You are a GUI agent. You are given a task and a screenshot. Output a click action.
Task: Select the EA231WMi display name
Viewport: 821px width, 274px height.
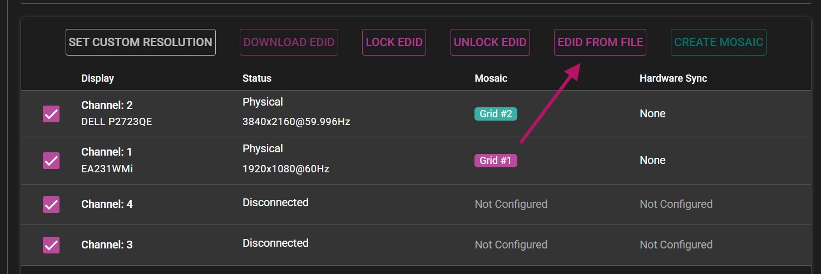coord(107,168)
